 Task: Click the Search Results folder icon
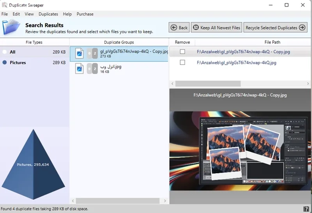point(11,27)
